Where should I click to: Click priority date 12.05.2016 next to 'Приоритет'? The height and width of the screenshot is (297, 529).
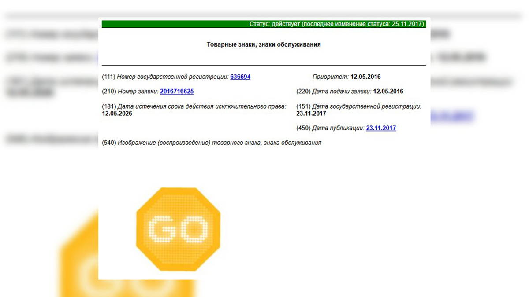click(365, 77)
